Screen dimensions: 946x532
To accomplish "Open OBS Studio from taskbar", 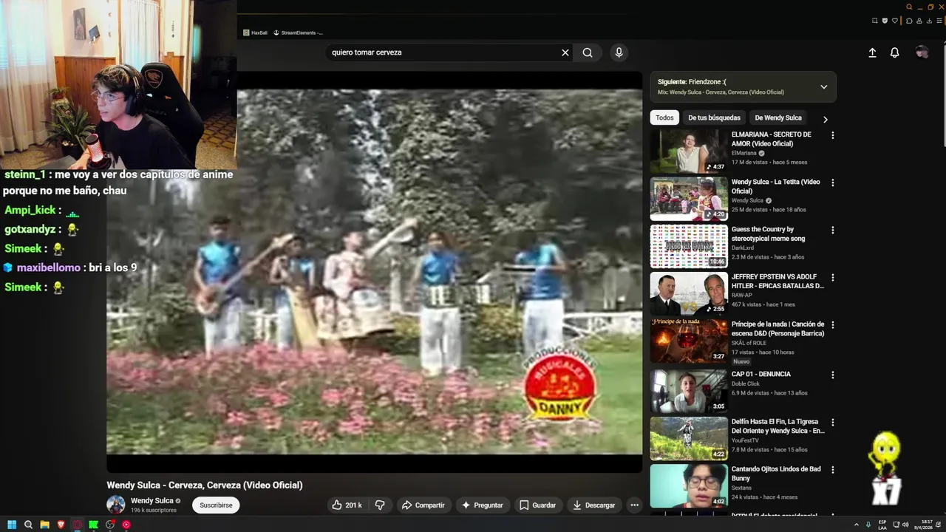I will [109, 525].
